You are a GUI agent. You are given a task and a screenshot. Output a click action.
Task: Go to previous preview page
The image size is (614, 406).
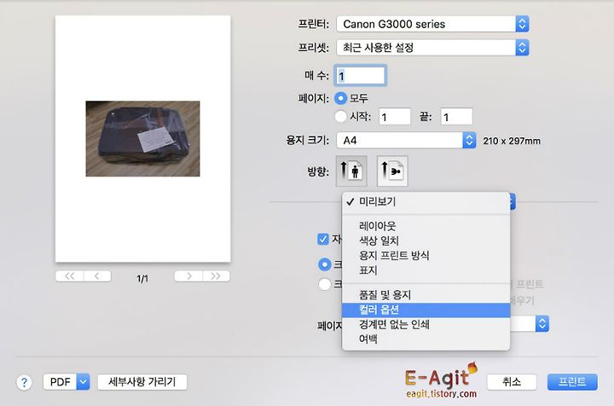pos(97,276)
